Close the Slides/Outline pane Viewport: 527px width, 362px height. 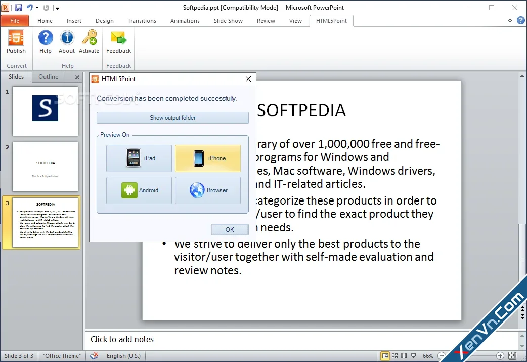pos(77,77)
